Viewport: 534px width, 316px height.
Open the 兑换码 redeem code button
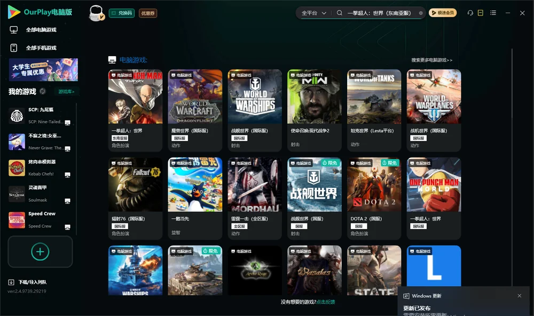[x=122, y=13]
